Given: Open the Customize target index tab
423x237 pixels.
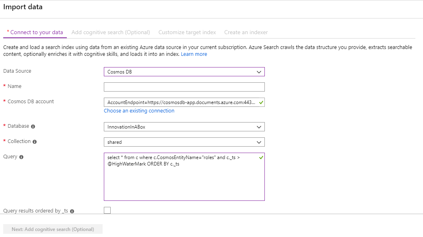Looking at the screenshot, I should [x=187, y=32].
